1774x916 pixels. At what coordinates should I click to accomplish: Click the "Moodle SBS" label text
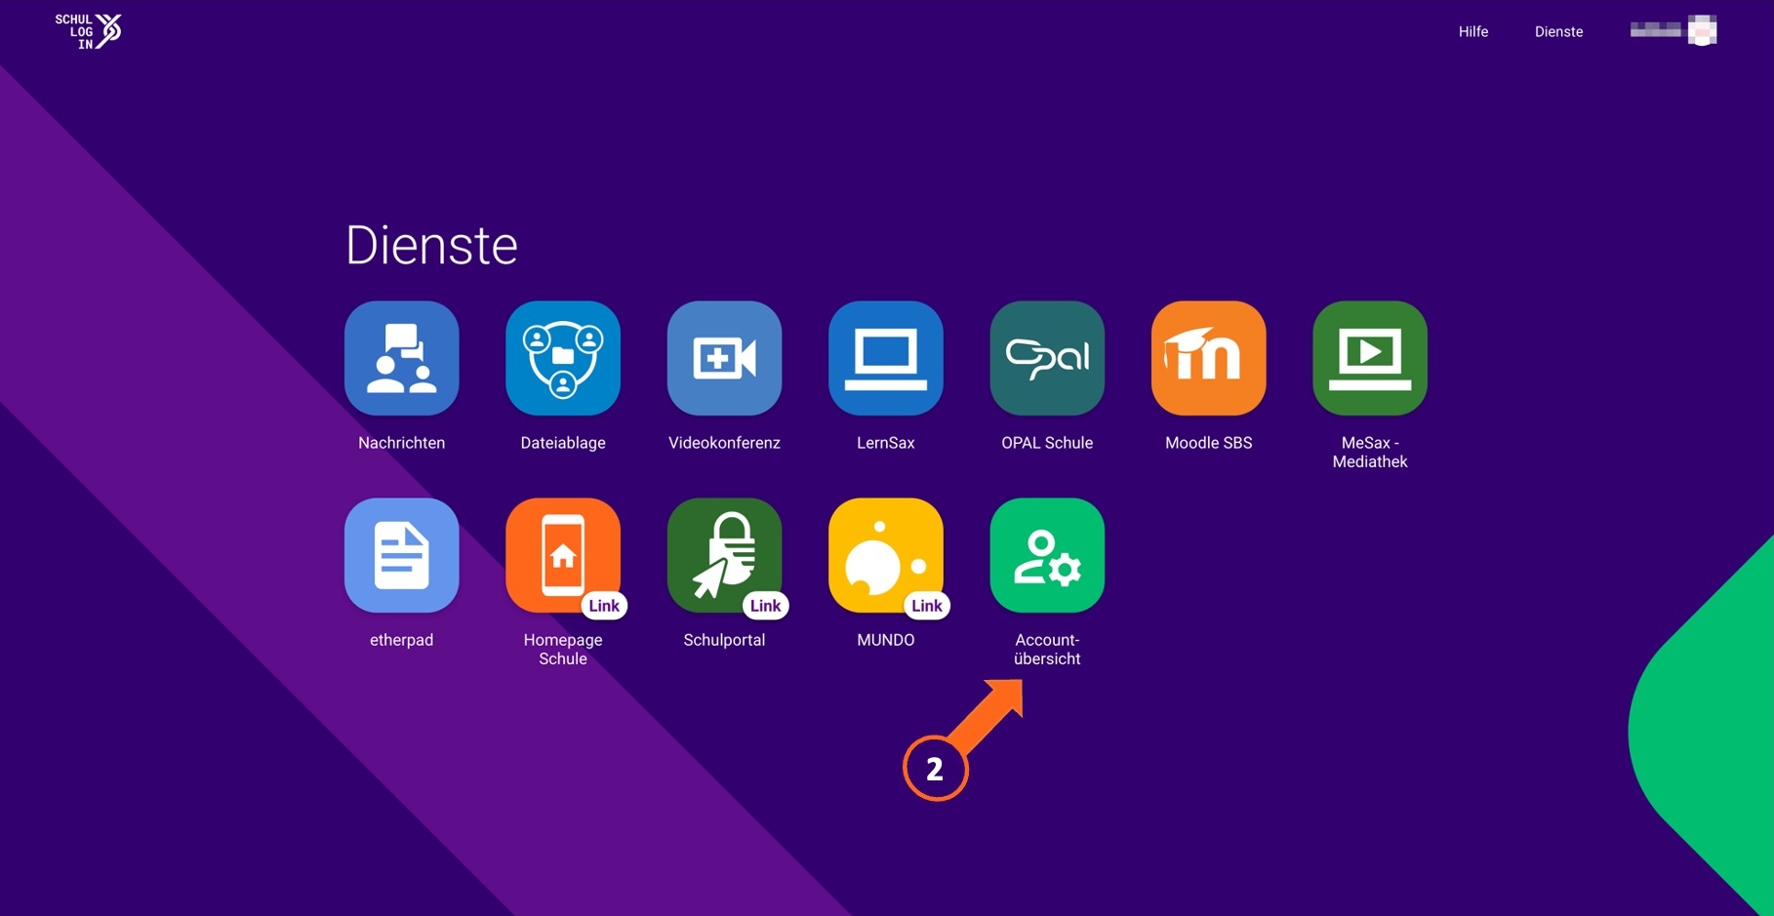point(1209,443)
